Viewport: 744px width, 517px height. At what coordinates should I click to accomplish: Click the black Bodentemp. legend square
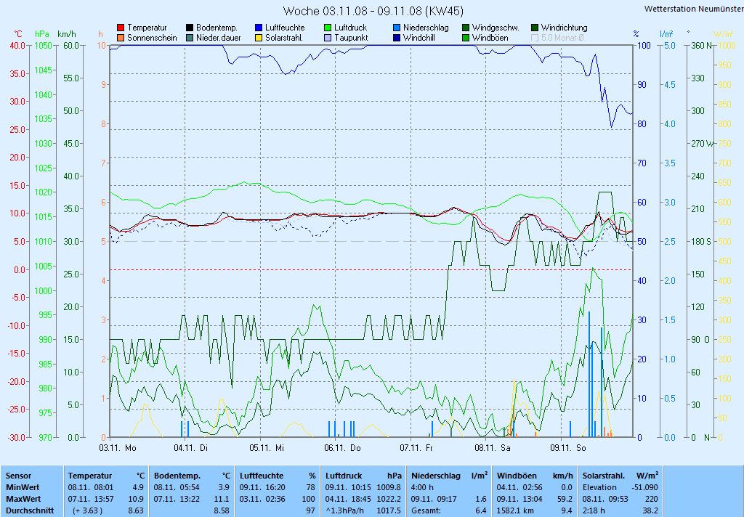pyautogui.click(x=190, y=28)
